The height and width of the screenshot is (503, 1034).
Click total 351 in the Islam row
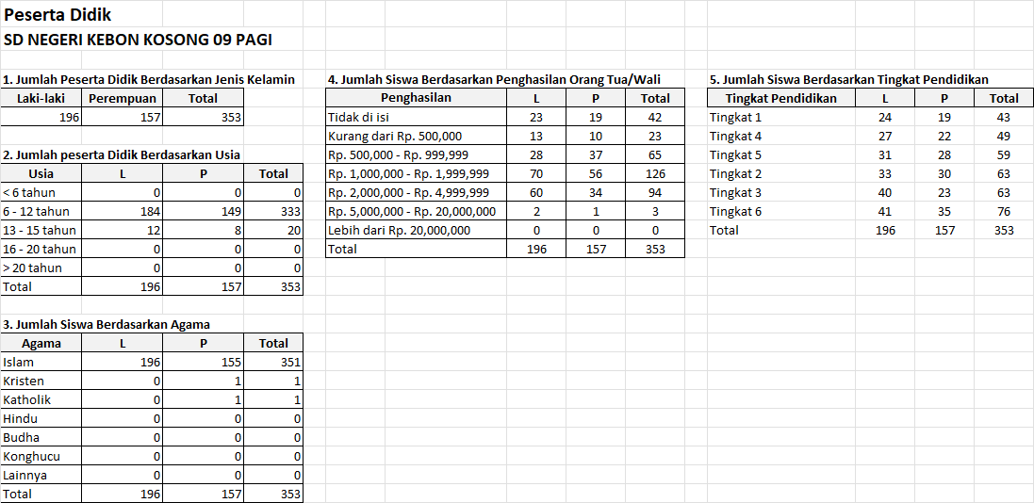(273, 362)
